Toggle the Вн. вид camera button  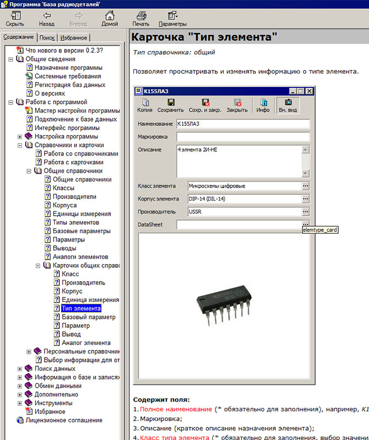coord(288,106)
